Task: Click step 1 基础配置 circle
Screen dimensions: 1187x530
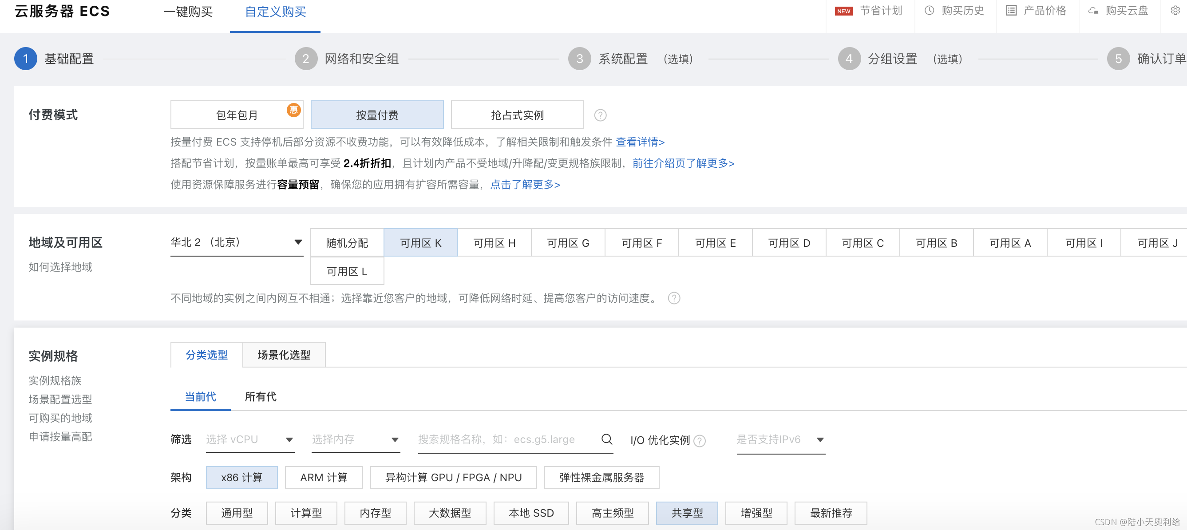Action: pos(26,59)
